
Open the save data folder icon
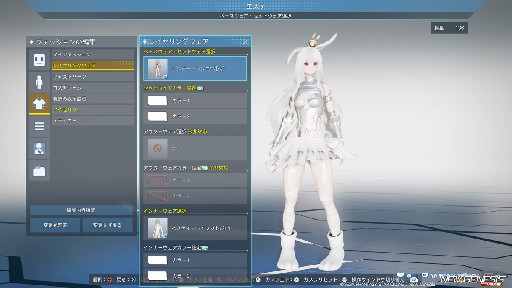(x=39, y=170)
